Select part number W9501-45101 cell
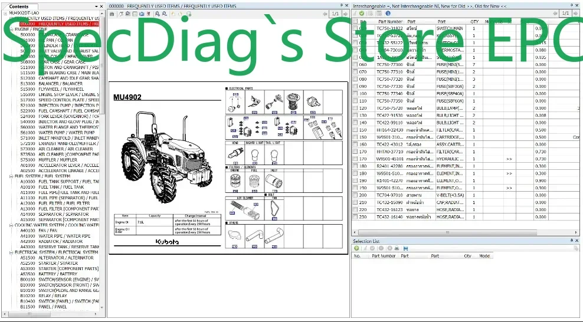The width and height of the screenshot is (583, 322). [x=389, y=159]
